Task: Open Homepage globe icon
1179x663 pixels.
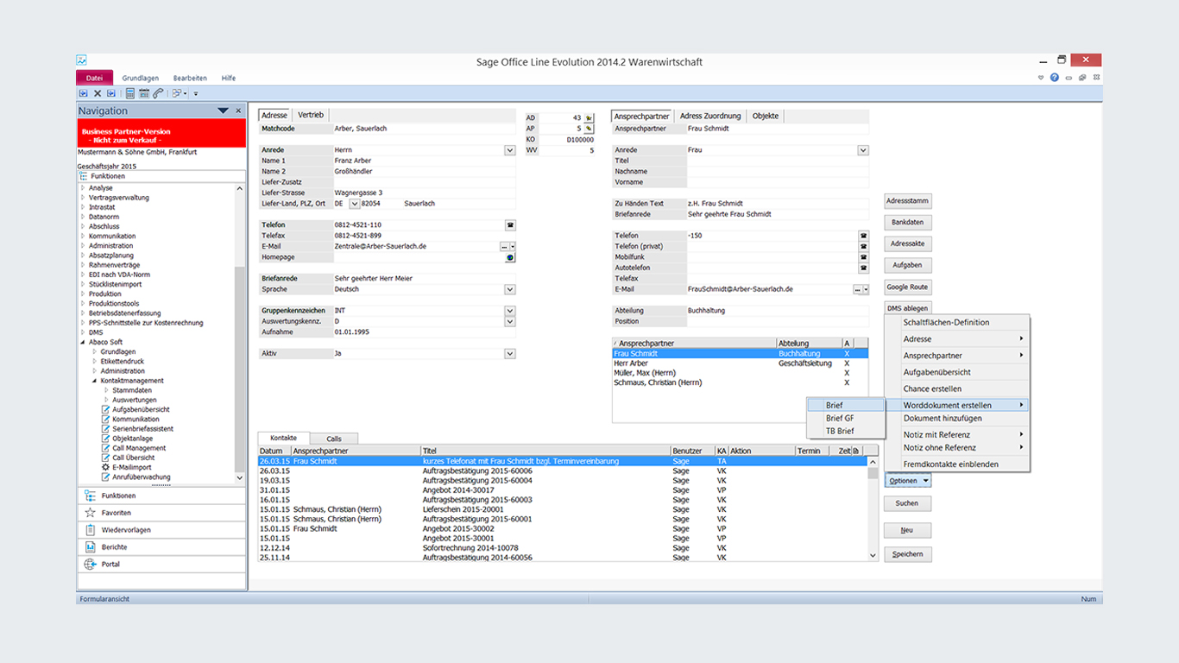Action: pyautogui.click(x=510, y=257)
